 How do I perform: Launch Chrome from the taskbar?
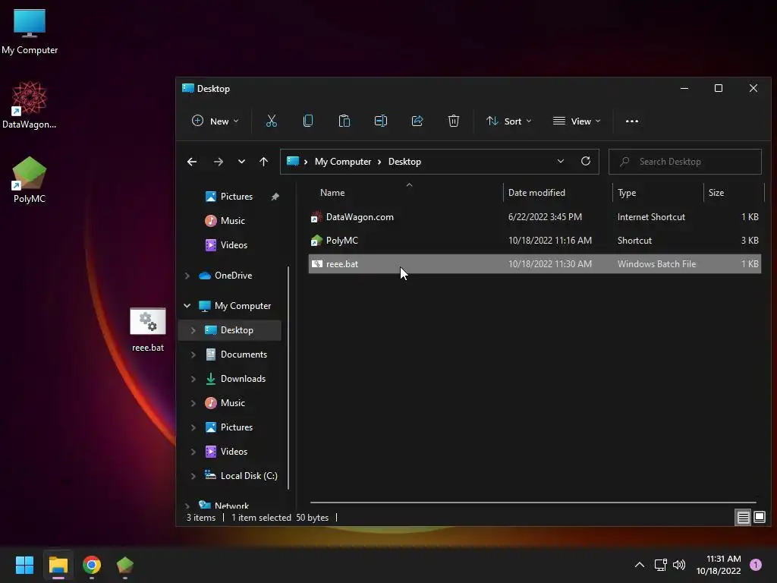(x=92, y=565)
